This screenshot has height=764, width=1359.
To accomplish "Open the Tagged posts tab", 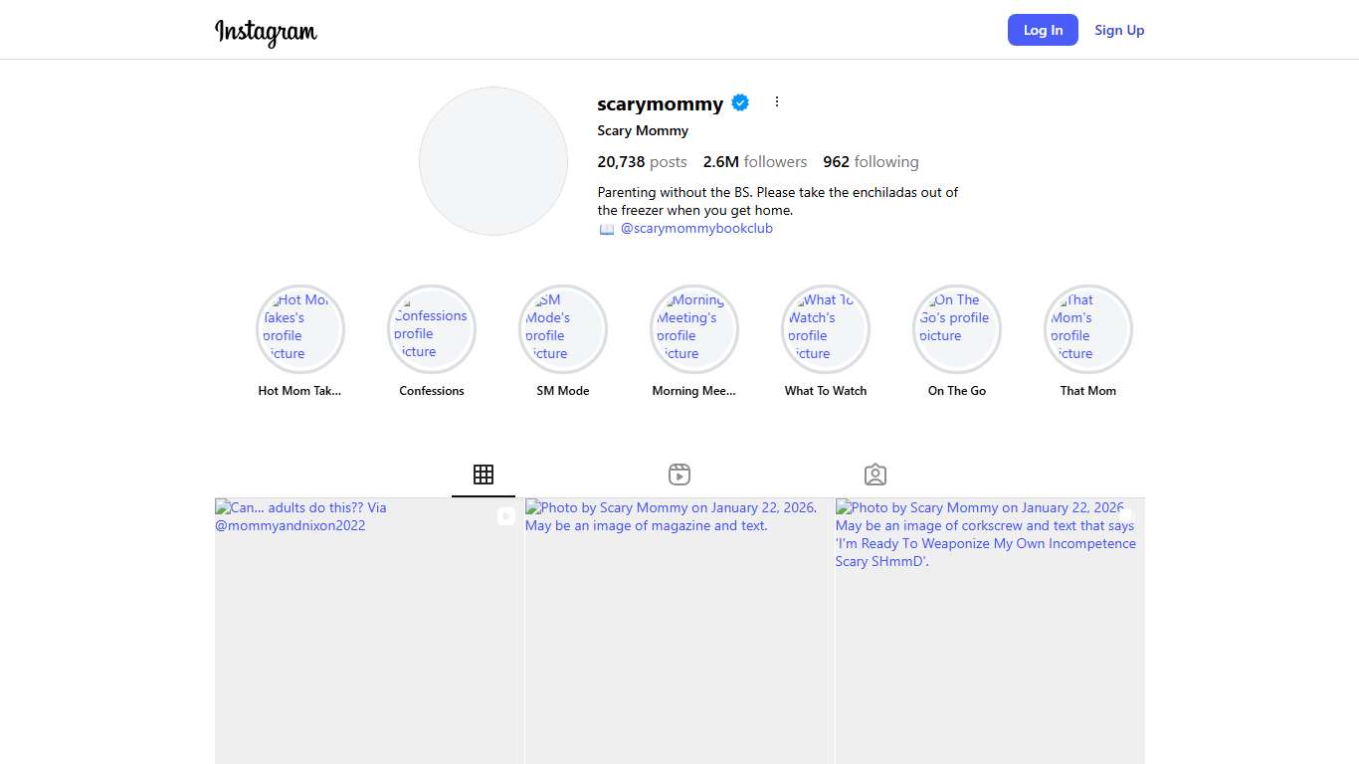I will point(875,475).
